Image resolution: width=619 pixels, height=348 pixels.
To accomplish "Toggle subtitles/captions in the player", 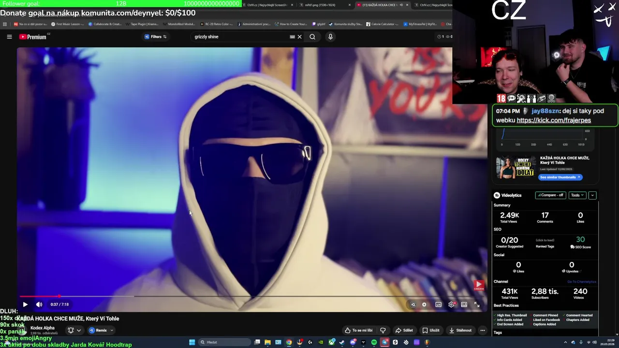I will point(438,304).
